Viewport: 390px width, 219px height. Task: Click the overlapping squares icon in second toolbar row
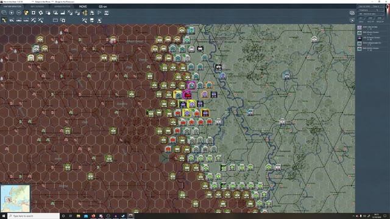point(63,20)
